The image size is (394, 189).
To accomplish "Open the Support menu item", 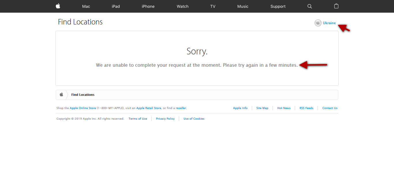I will coord(278,6).
